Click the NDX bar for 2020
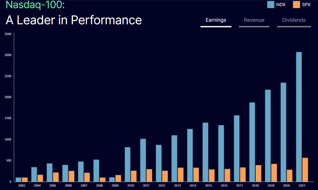The height and width of the screenshot is (190, 318). click(283, 132)
